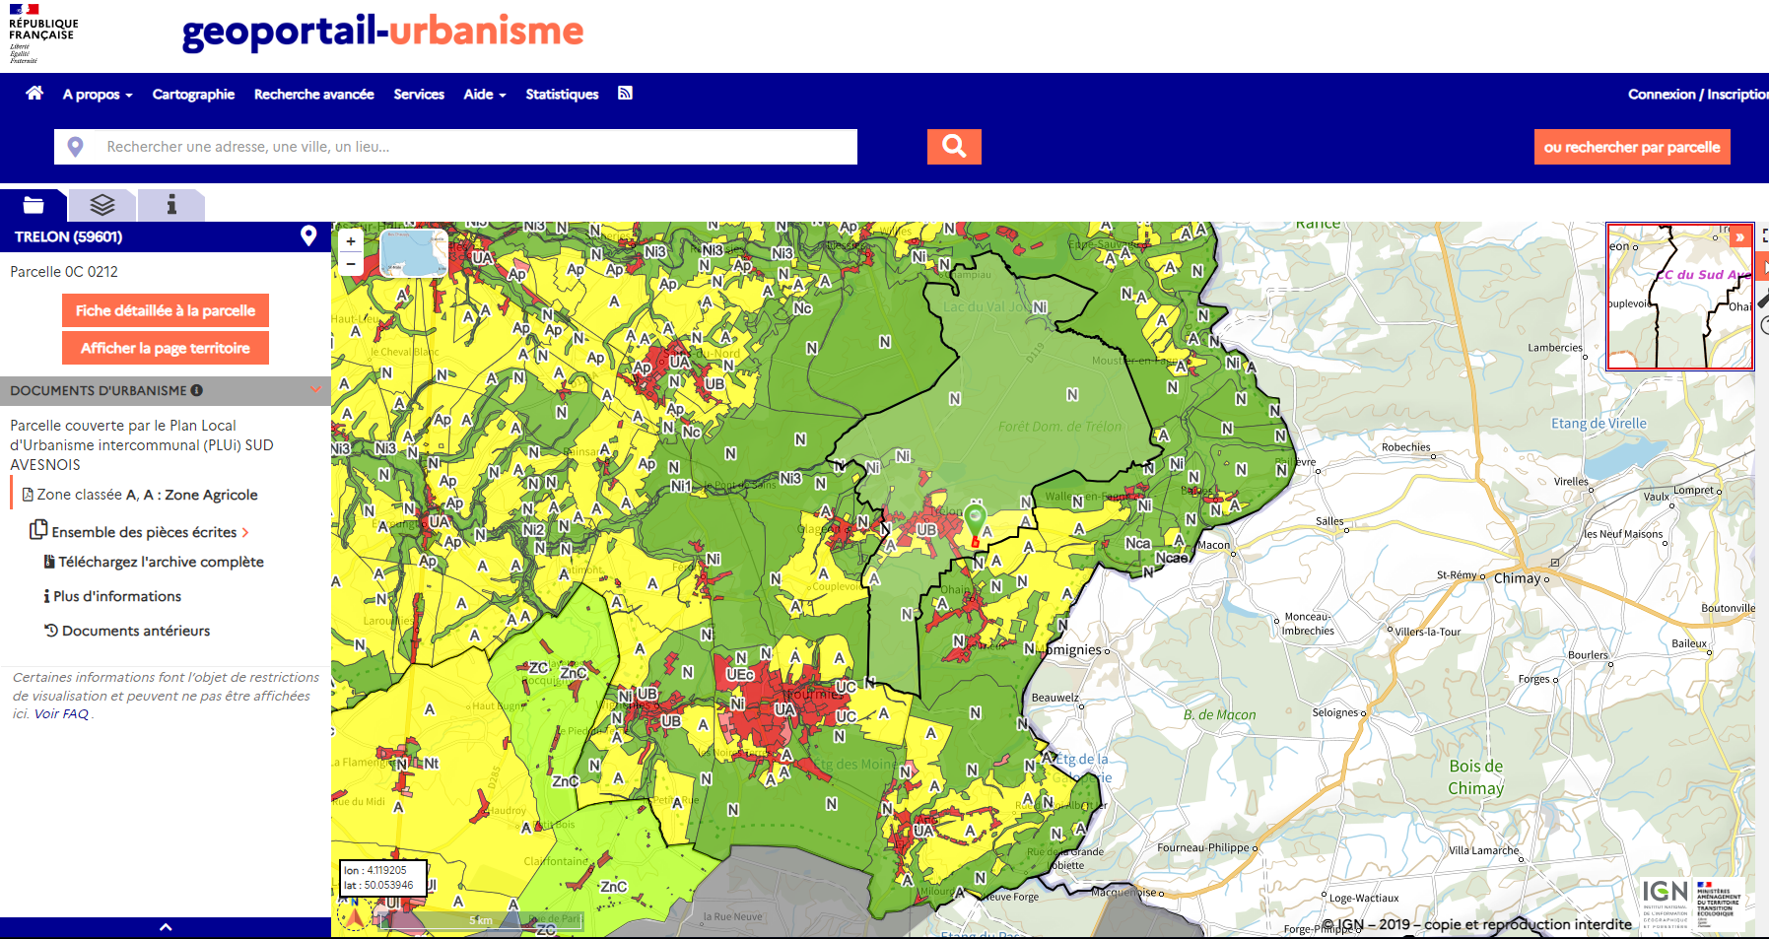Click Fiche détaillée à la parcelle
This screenshot has height=939, width=1769.
point(166,310)
